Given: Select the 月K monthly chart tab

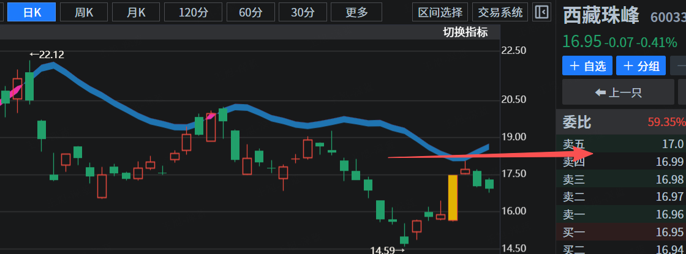Looking at the screenshot, I should pyautogui.click(x=136, y=12).
